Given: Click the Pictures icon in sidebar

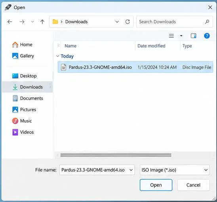Looking at the screenshot, I should pyautogui.click(x=15, y=110).
